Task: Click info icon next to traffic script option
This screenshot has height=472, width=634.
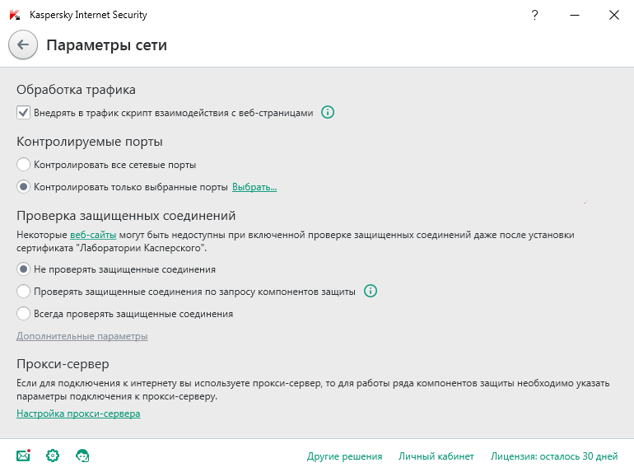Action: coord(328,113)
